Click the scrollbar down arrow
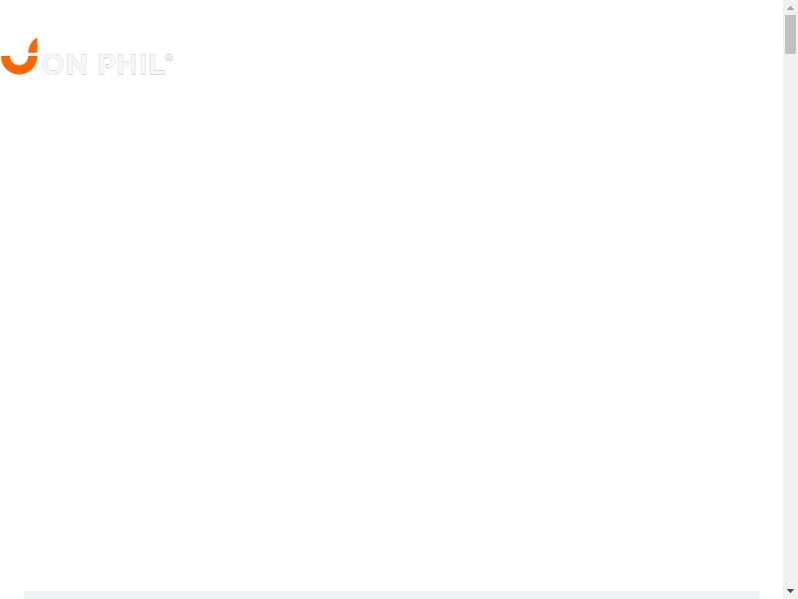Image resolution: width=798 pixels, height=599 pixels. click(790, 591)
